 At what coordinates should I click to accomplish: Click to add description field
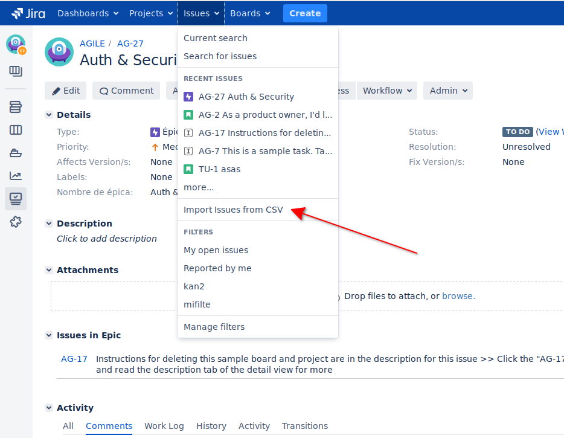(107, 239)
